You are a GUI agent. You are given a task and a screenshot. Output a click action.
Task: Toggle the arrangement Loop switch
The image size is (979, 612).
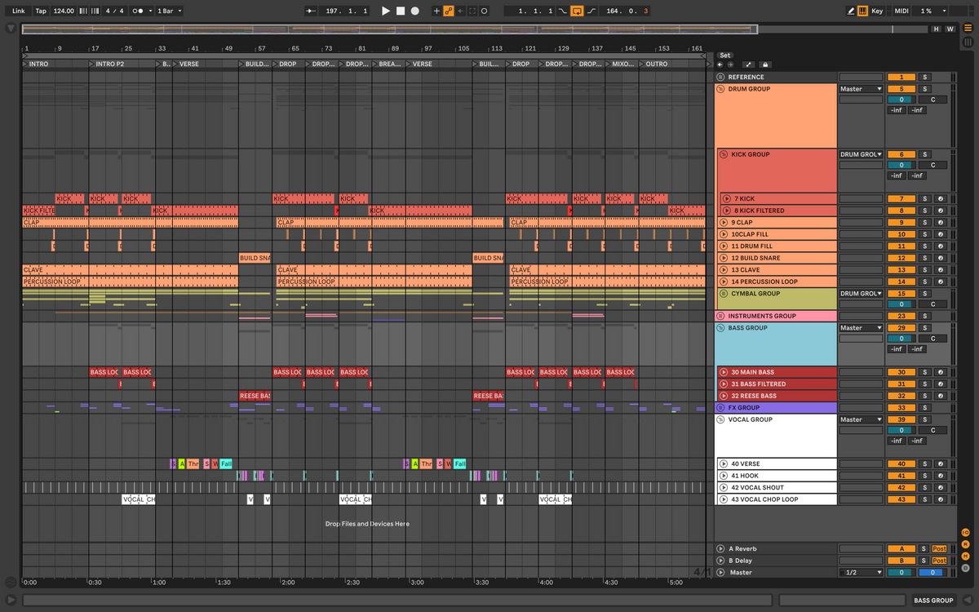click(577, 11)
